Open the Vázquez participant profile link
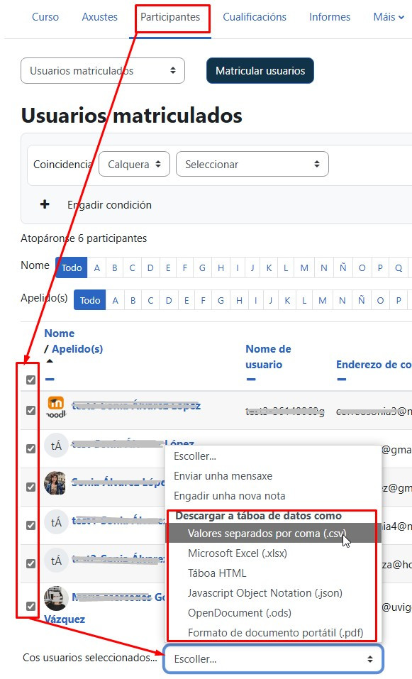The height and width of the screenshot is (679, 412). click(x=65, y=619)
